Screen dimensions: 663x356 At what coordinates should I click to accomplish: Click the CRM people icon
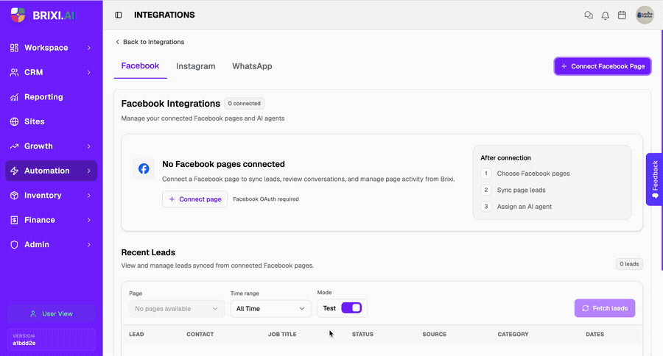pyautogui.click(x=15, y=72)
